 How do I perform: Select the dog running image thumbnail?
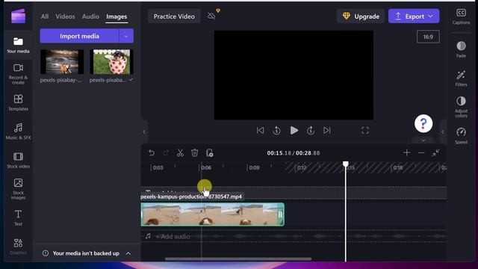62,61
